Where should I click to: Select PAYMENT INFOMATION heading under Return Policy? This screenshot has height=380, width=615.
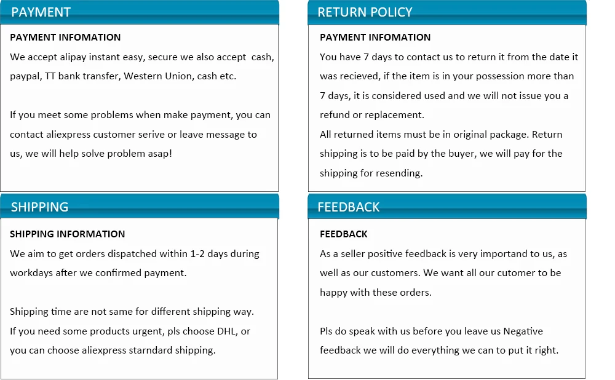[x=375, y=38]
